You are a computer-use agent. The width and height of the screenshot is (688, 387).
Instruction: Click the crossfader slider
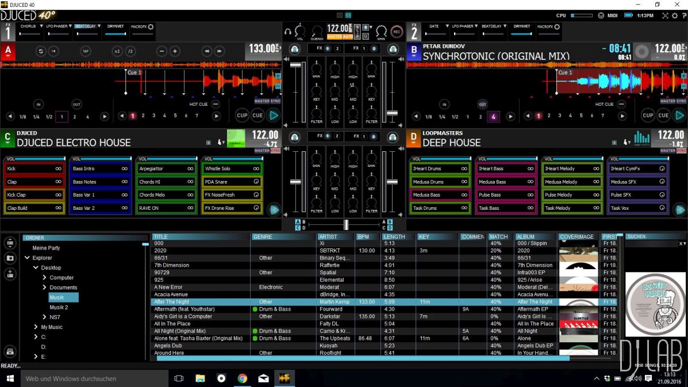tap(345, 224)
